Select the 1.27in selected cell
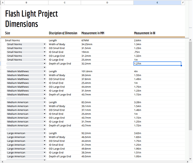 click(157, 63)
